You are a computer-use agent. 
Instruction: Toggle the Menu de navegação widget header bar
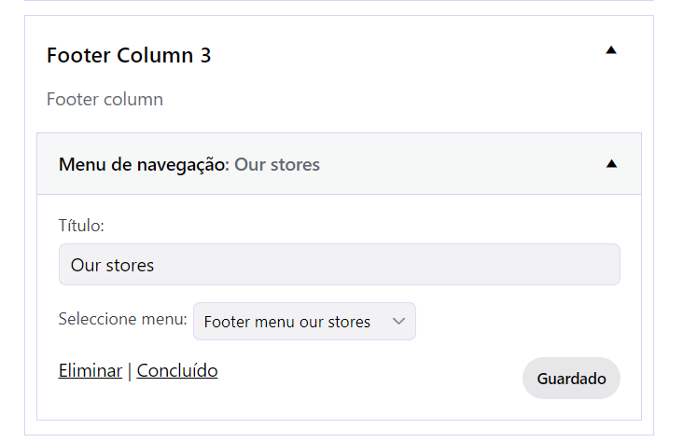(x=339, y=164)
